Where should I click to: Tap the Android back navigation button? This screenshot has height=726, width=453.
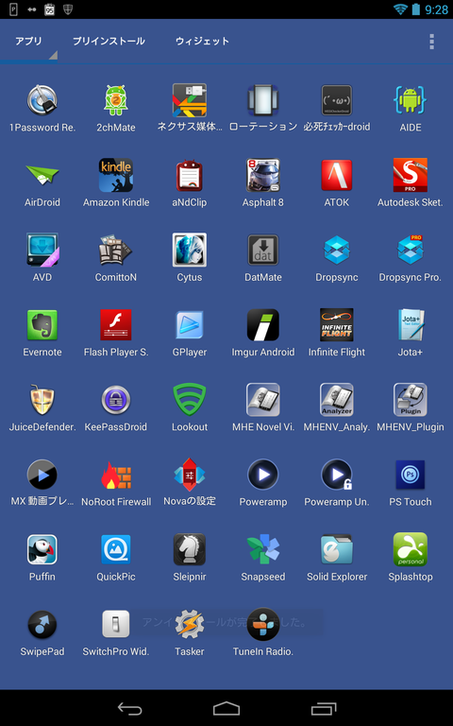pos(130,708)
